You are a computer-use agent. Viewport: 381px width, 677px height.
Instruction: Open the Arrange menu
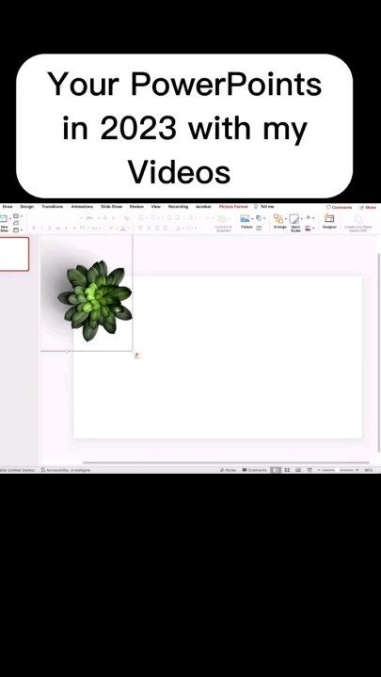point(280,221)
